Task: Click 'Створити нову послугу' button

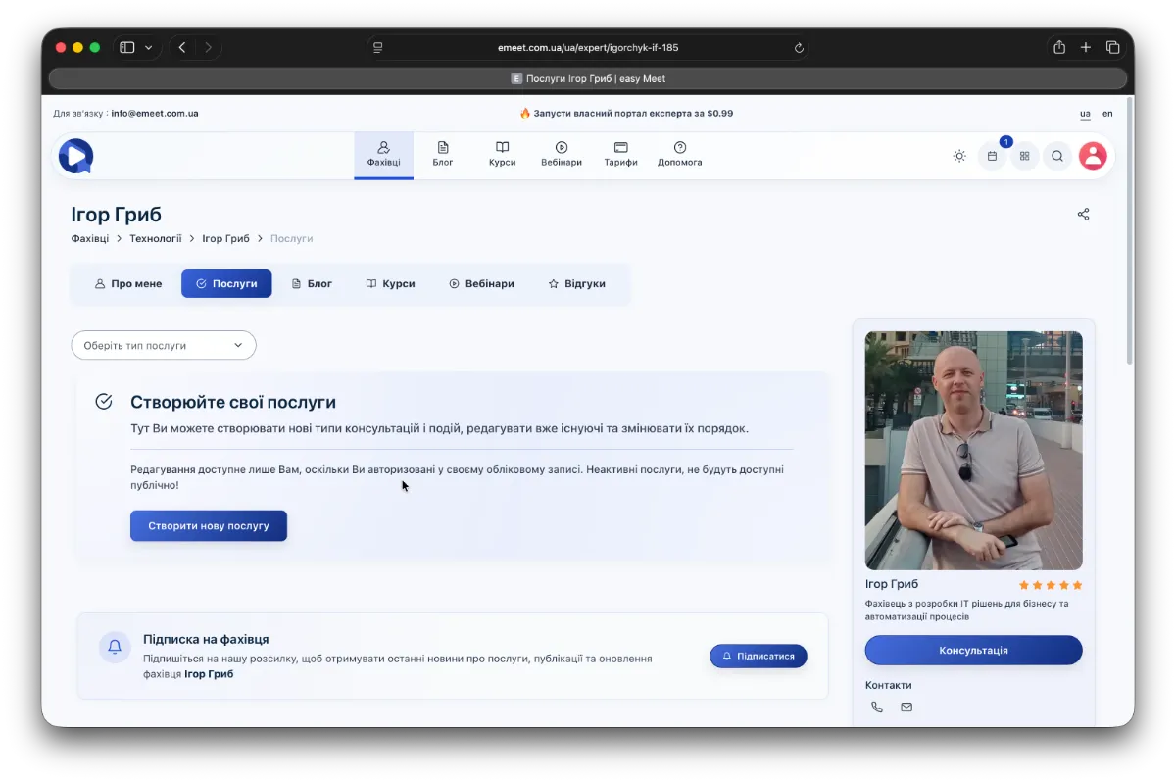Action: point(209,526)
